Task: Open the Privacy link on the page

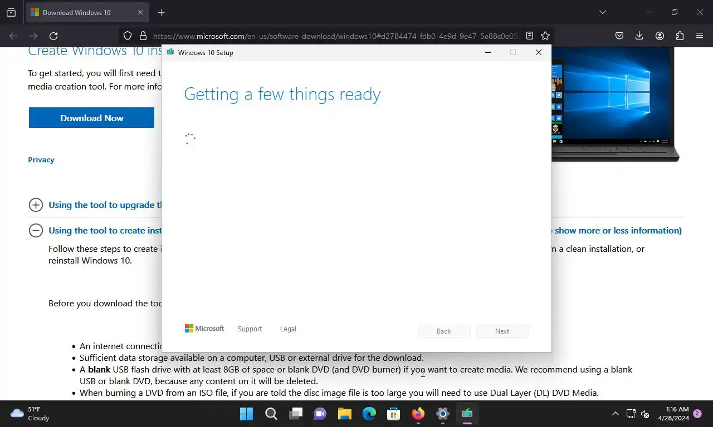Action: tap(41, 160)
